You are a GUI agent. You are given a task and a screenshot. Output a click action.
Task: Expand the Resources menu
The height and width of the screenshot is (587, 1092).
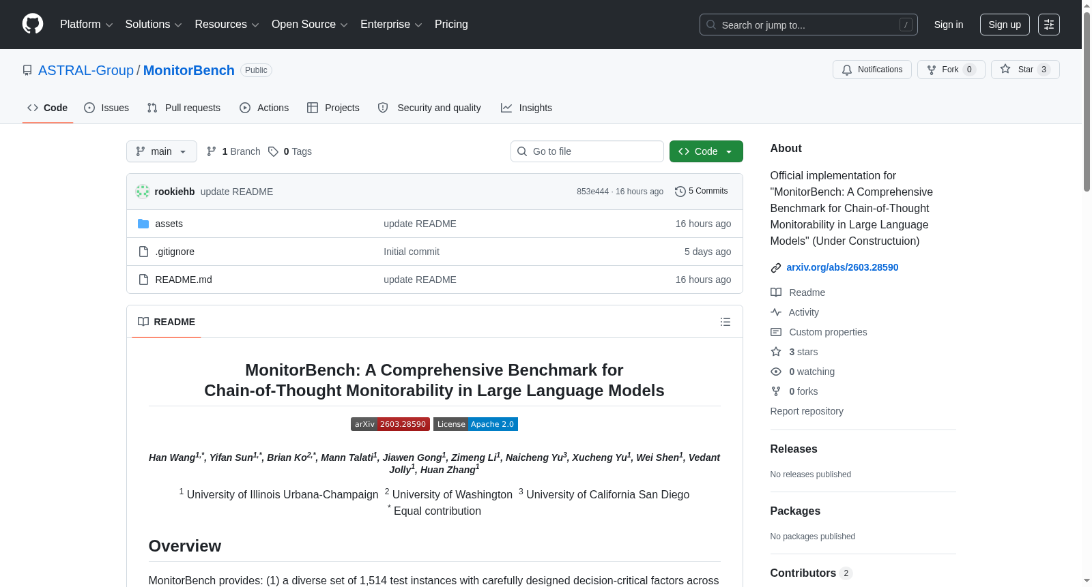227,25
